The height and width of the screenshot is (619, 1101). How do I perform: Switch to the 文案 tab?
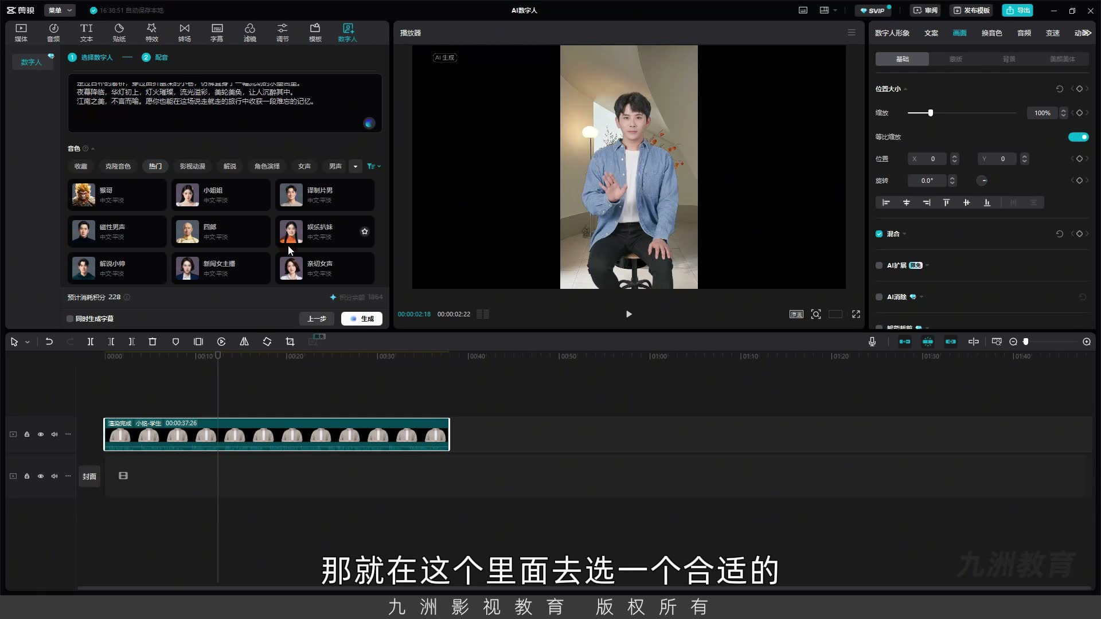[931, 33]
